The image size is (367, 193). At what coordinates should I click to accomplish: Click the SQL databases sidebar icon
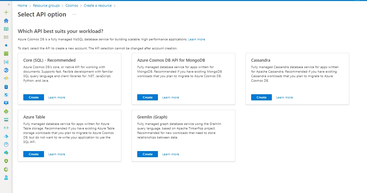tap(6, 86)
